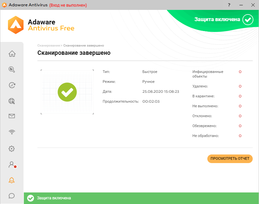259x204 pixels.
Task: Click the Adaware Antivirus title bar icon
Action: coord(4,5)
